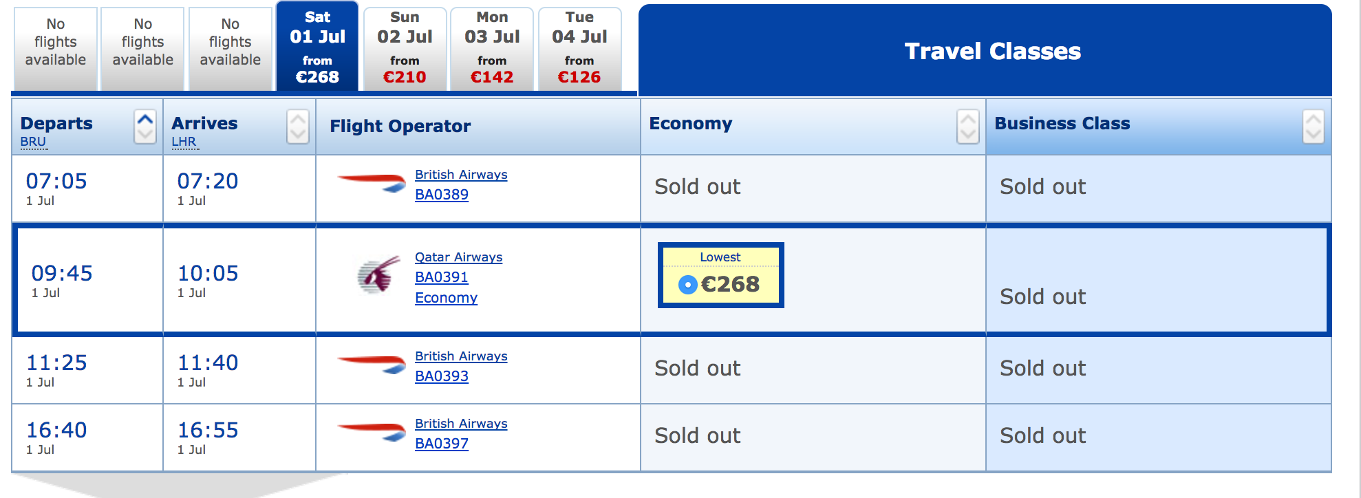The width and height of the screenshot is (1361, 498).
Task: Click the sort arrows on the Departs column
Action: click(144, 127)
